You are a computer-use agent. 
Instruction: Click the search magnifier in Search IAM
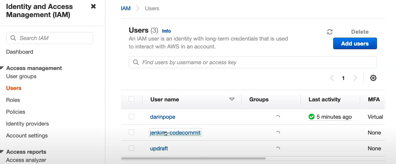point(13,38)
